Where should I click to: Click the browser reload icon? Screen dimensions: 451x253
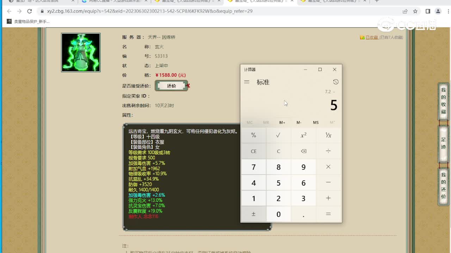tap(30, 11)
